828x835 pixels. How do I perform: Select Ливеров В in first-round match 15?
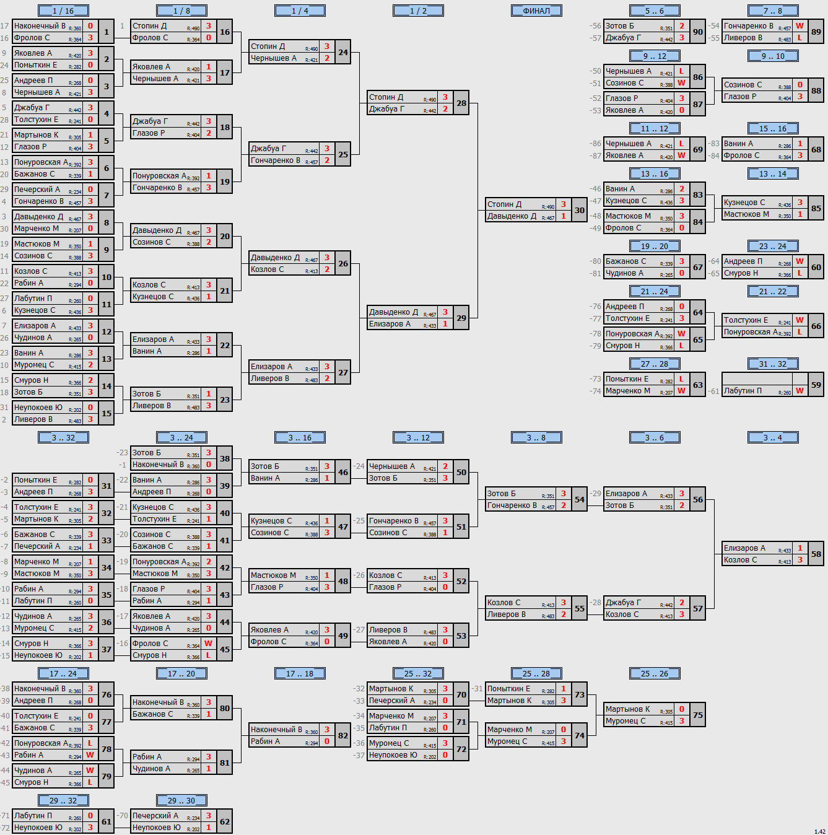coord(33,419)
